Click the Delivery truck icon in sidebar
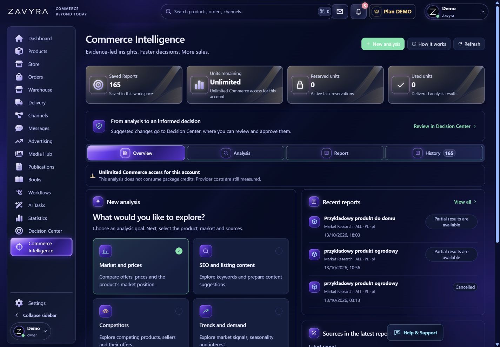The image size is (500, 347). pyautogui.click(x=19, y=102)
